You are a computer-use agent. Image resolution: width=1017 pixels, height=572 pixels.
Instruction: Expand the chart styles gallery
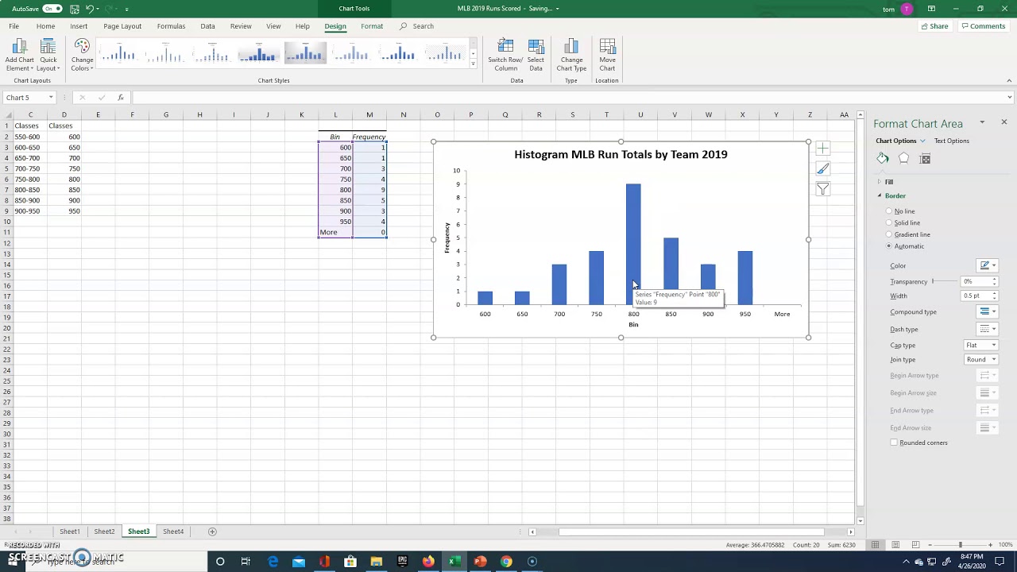[474, 65]
